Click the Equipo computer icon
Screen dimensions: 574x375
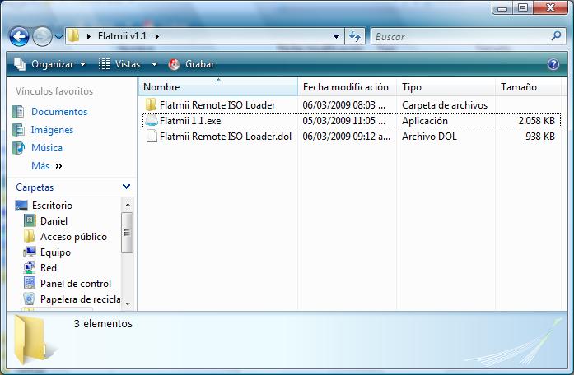pyautogui.click(x=30, y=252)
